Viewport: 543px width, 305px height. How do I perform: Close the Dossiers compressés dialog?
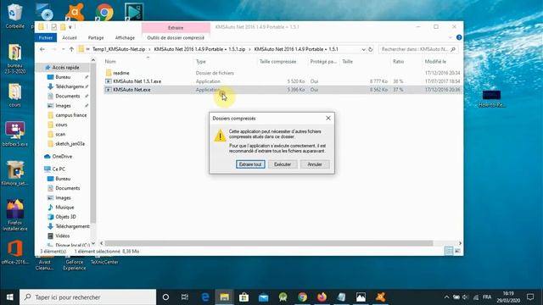[x=328, y=119]
